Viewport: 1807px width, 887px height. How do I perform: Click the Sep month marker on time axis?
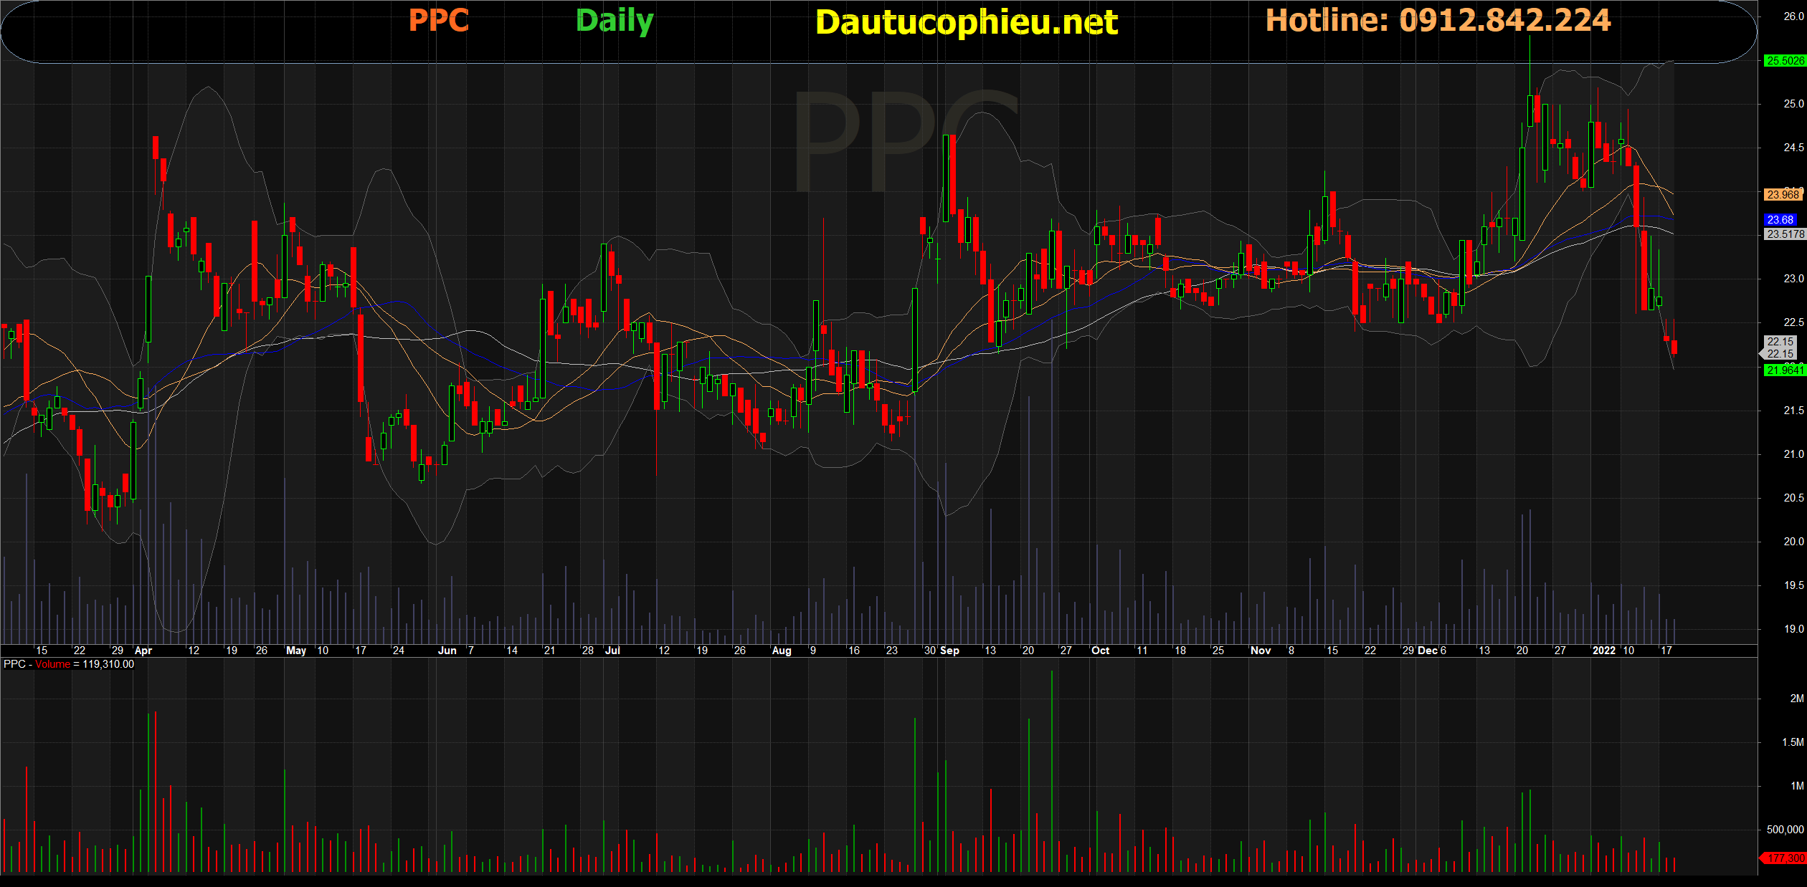point(949,651)
